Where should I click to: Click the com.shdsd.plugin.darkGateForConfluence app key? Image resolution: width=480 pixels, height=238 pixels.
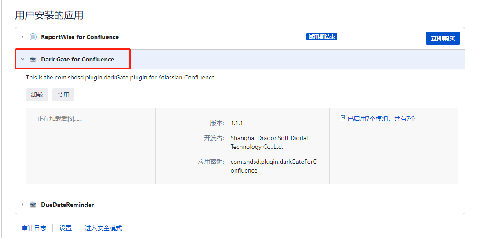click(x=273, y=166)
